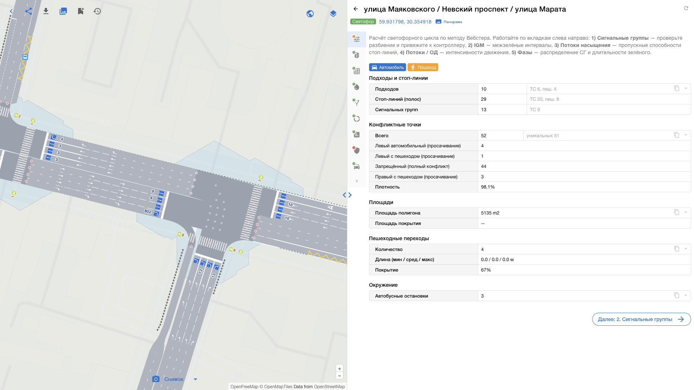Open the bar chart tab in the sidebar
The width and height of the screenshot is (694, 390).
[x=356, y=134]
